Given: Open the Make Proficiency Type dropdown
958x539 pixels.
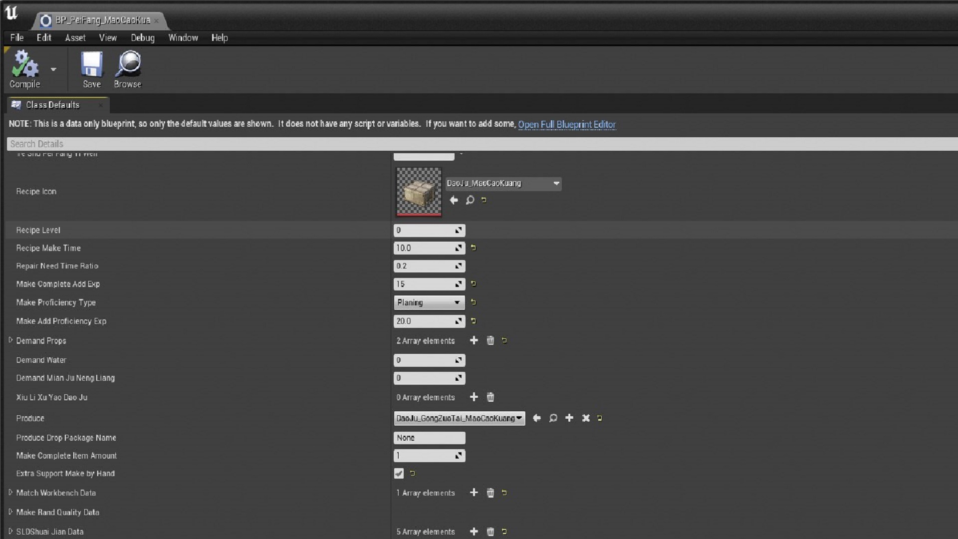Looking at the screenshot, I should 456,302.
